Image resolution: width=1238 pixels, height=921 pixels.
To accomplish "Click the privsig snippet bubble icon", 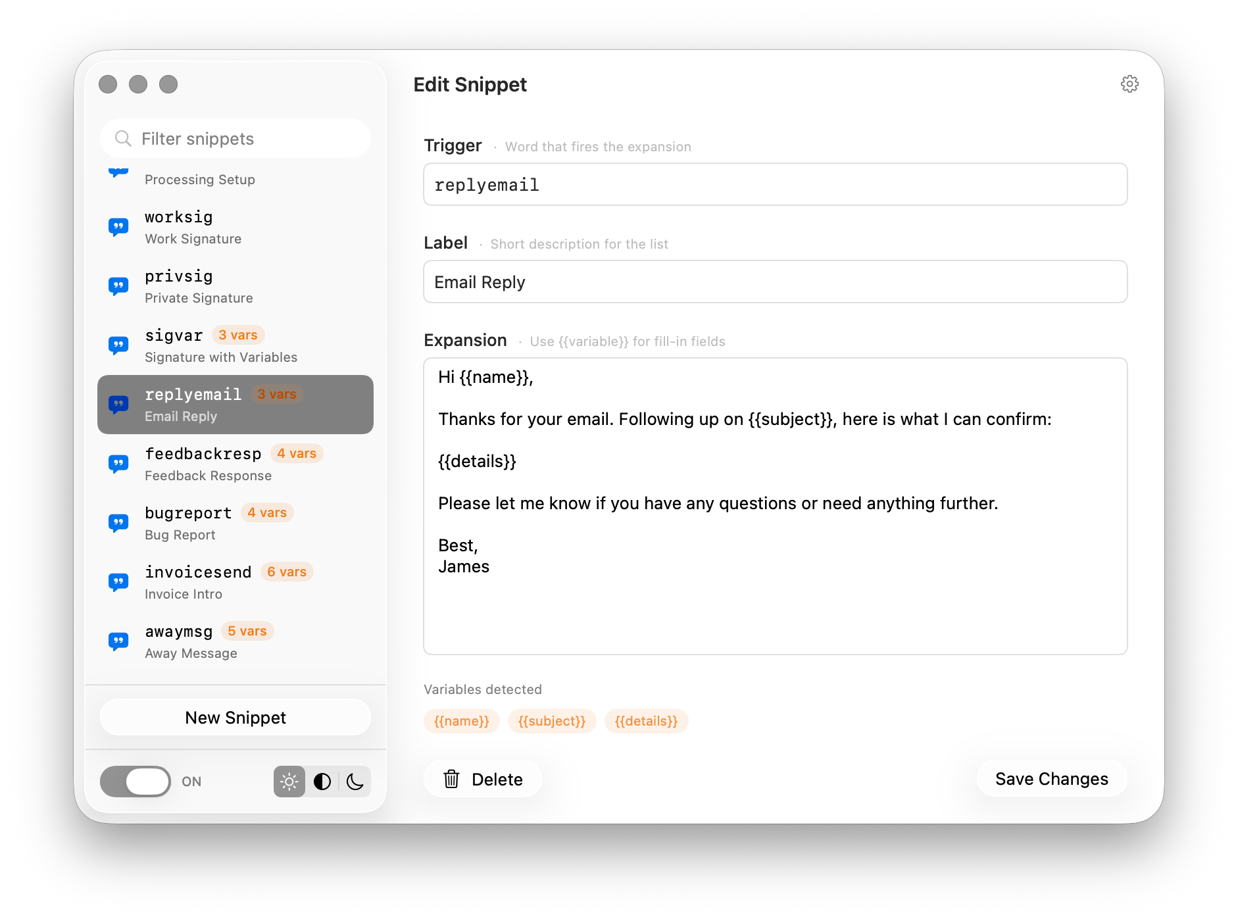I will click(x=118, y=286).
